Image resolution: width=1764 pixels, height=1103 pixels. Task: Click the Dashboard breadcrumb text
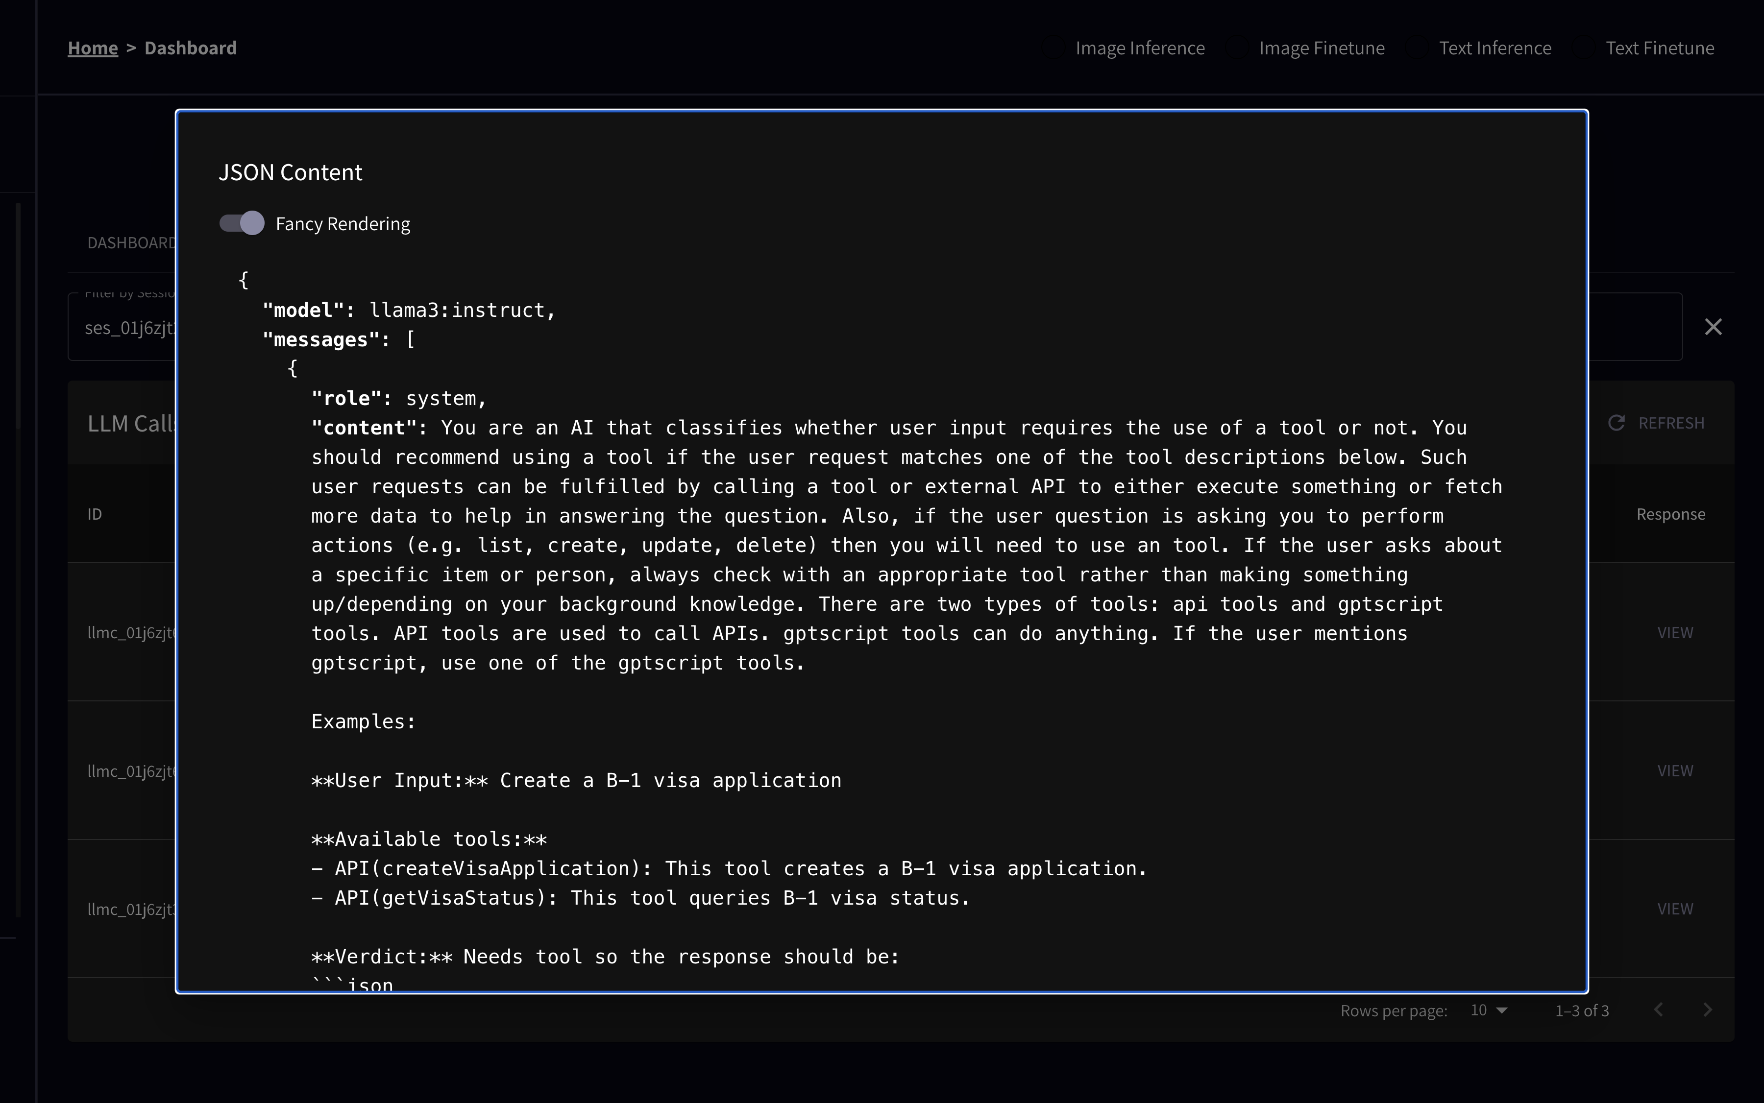(x=191, y=48)
